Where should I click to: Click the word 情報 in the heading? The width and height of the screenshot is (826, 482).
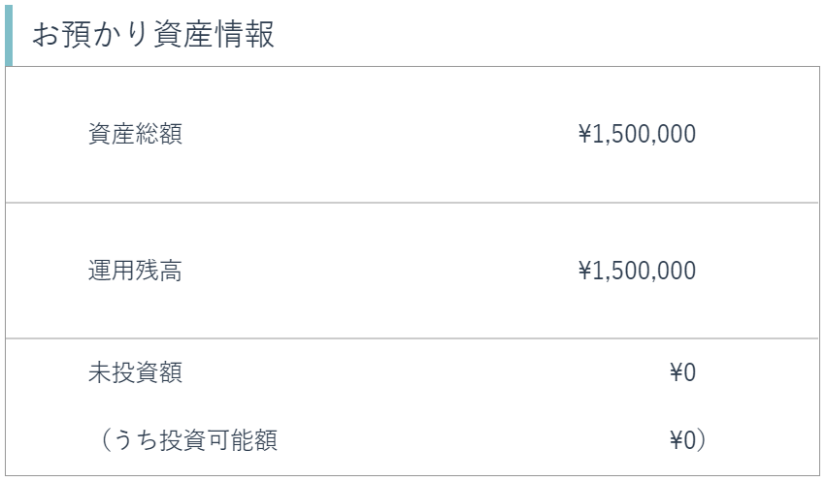(x=245, y=35)
